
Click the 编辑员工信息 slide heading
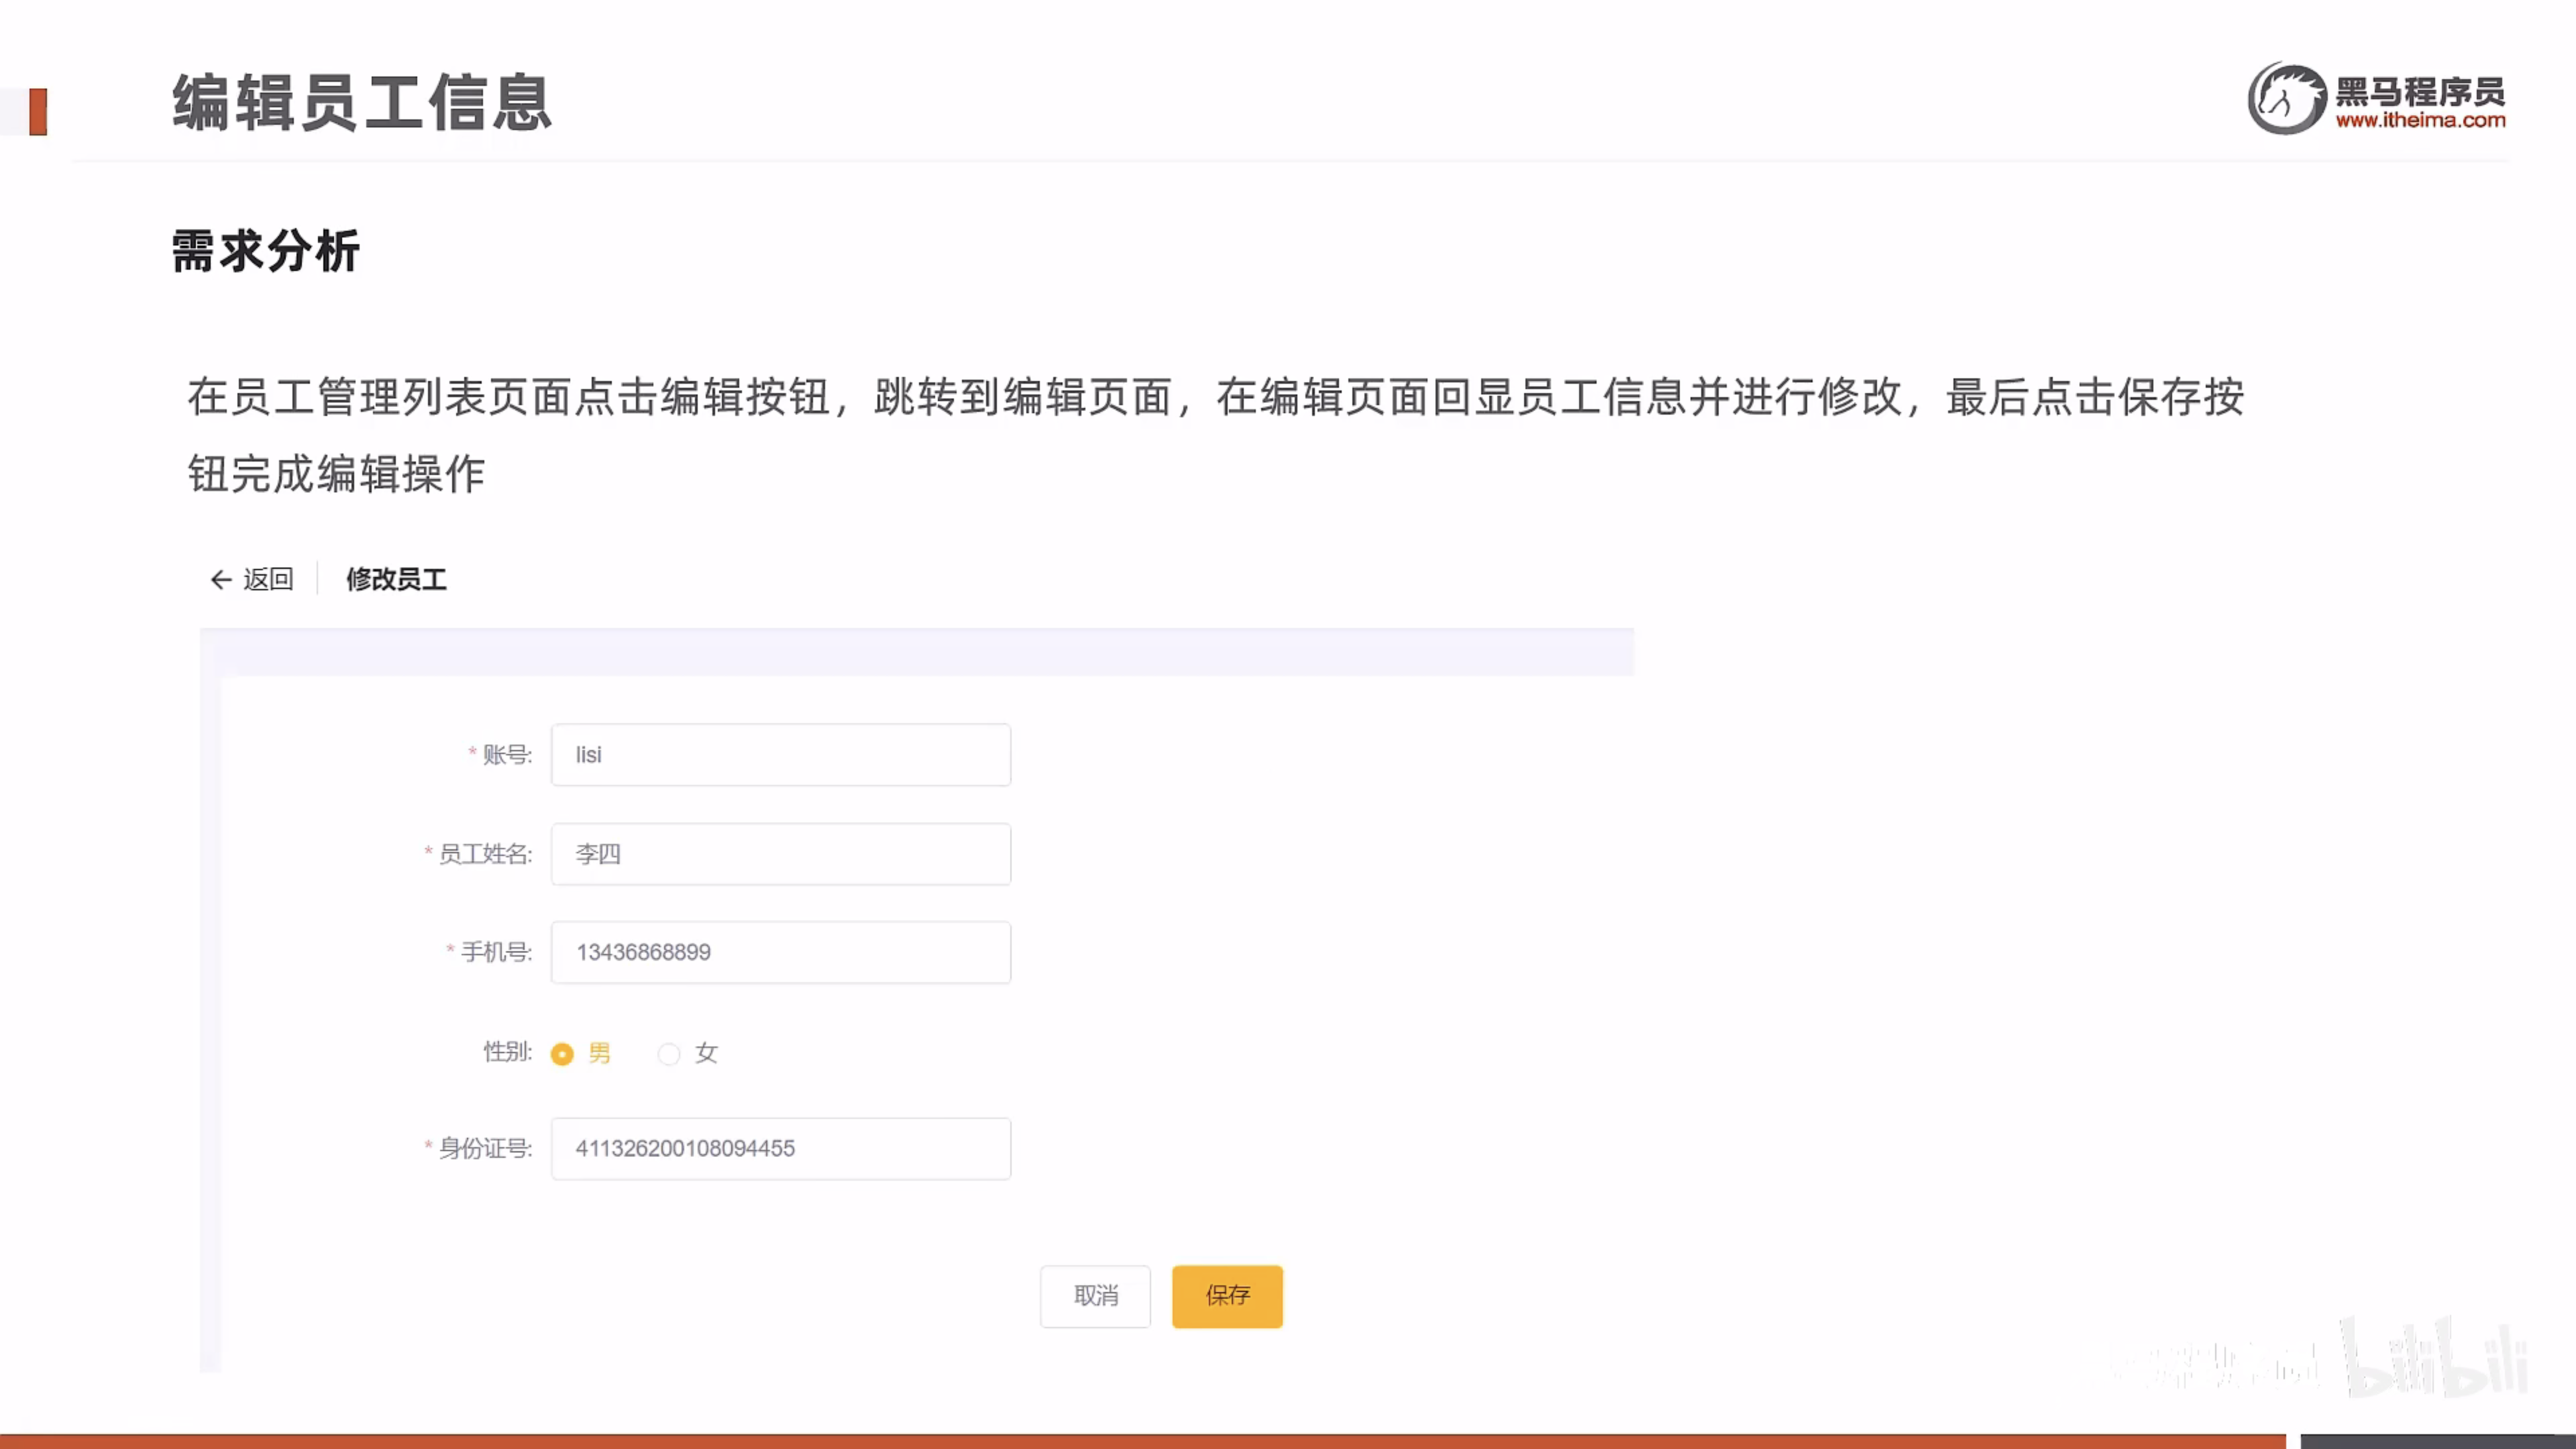coord(362,102)
